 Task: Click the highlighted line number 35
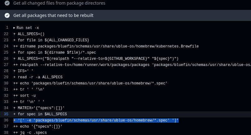click(x=6, y=114)
